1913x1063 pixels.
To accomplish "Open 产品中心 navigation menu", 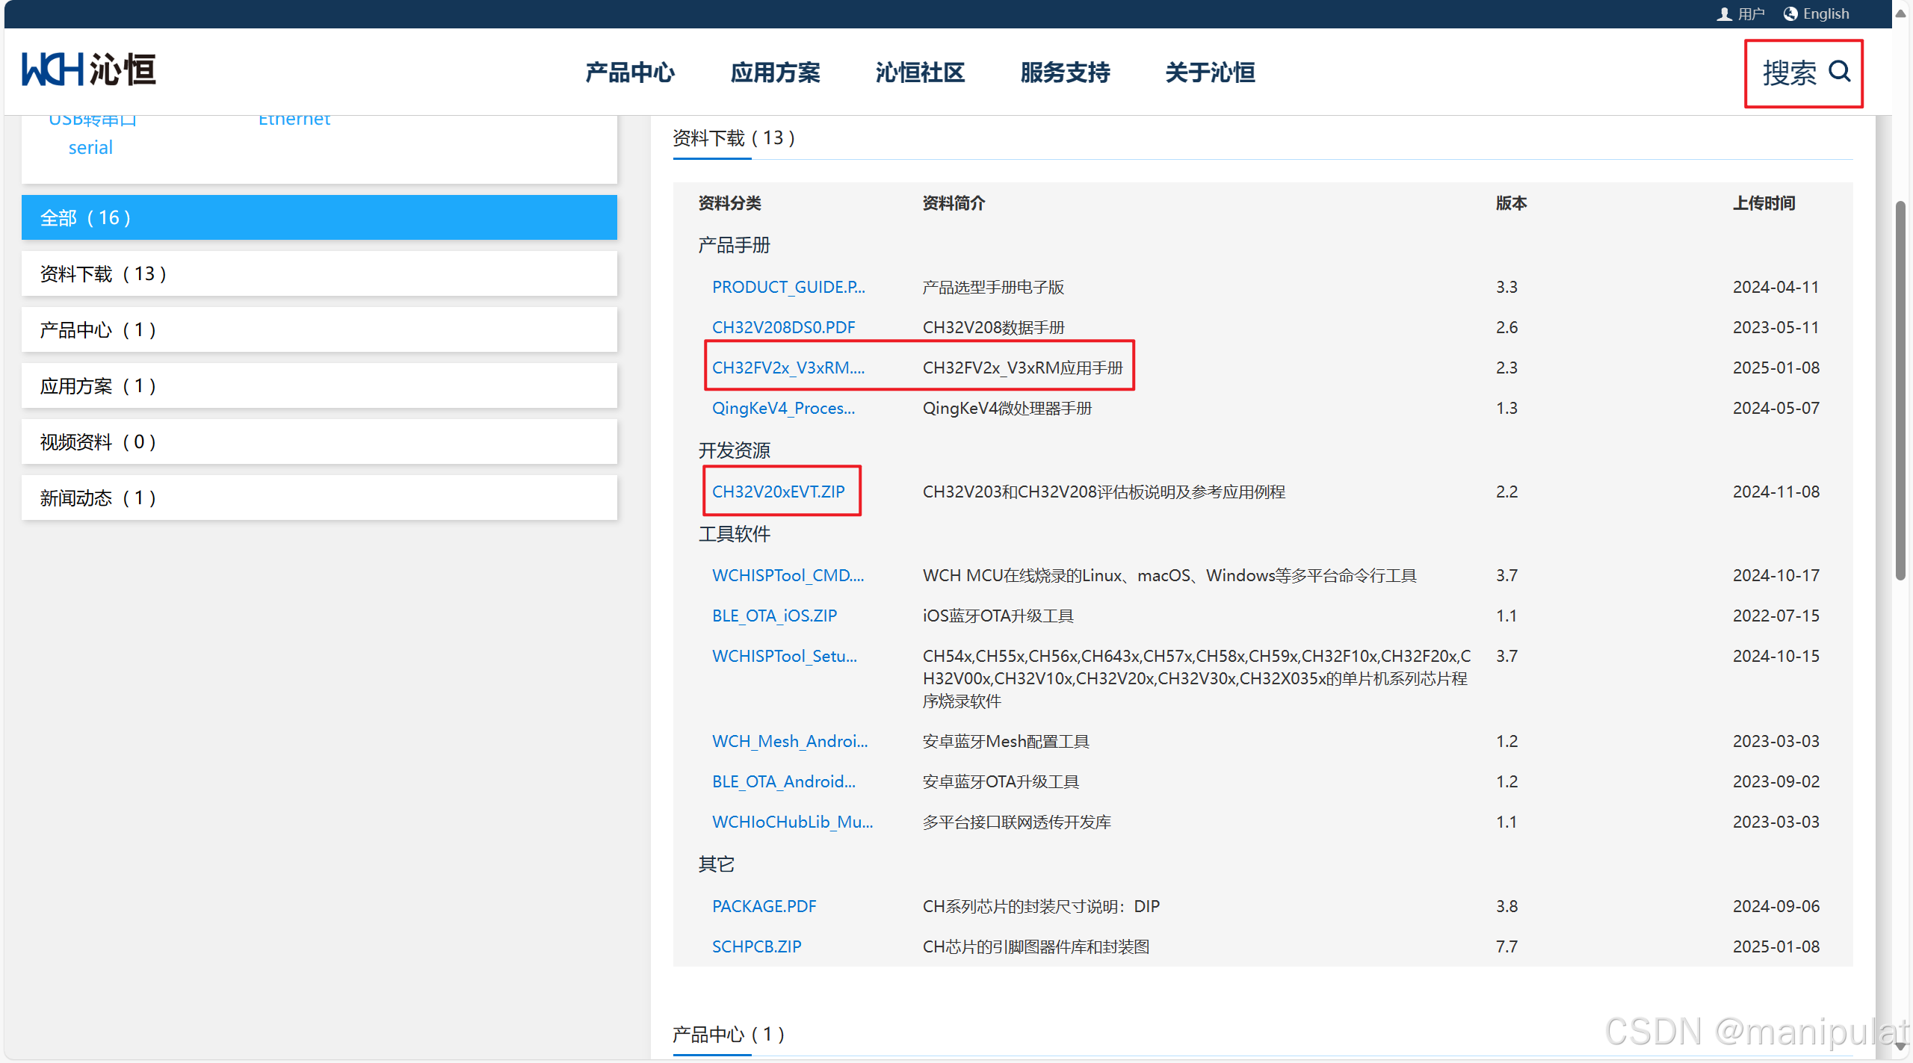I will 629,72.
